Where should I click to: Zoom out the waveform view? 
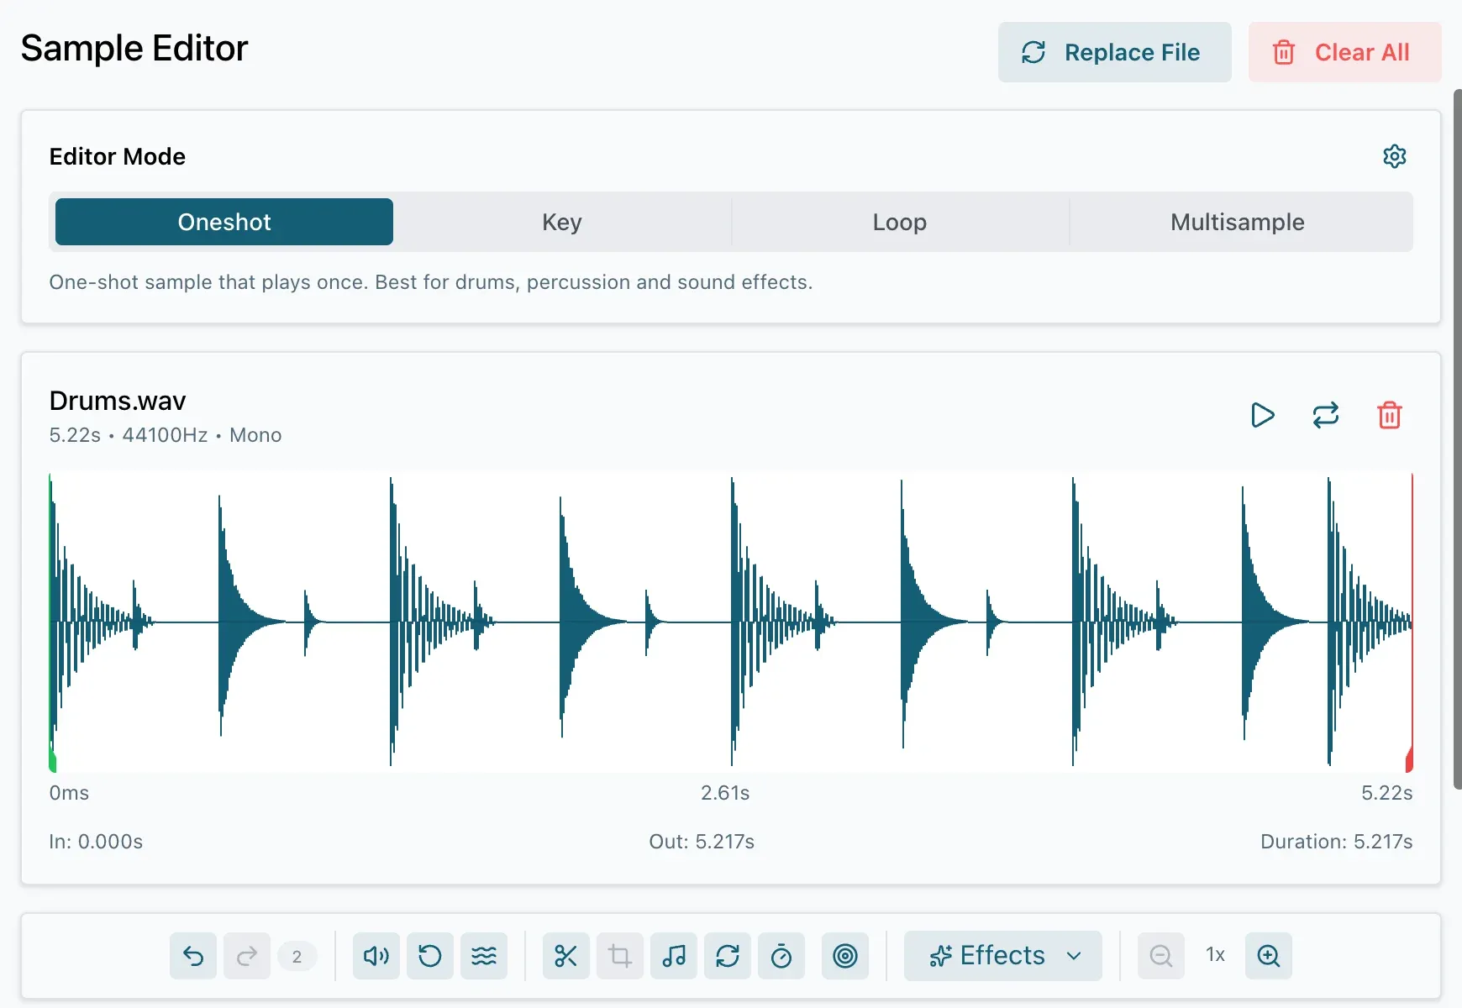(1161, 956)
